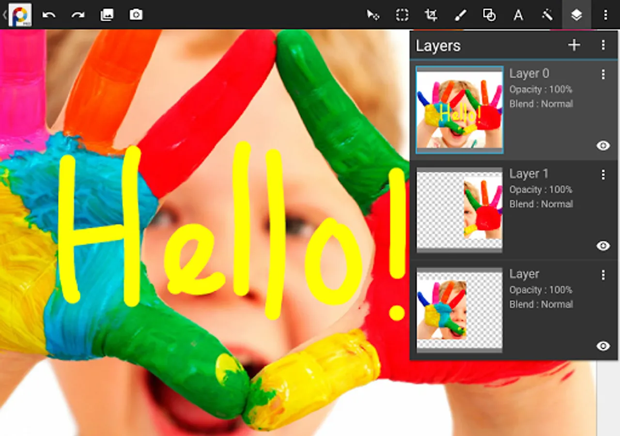Screen dimensions: 620x436
Task: Click the redo arrow icon
Action: coord(77,15)
